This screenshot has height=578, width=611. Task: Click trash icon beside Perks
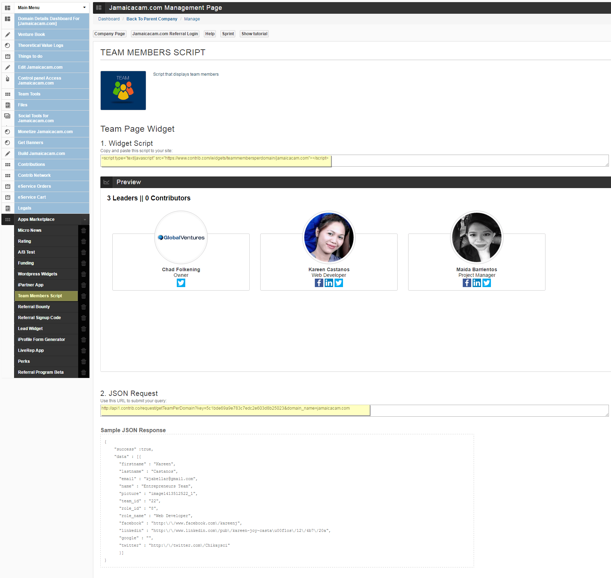point(83,361)
